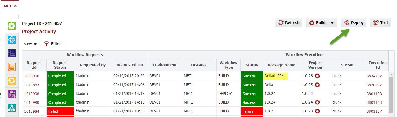The image size is (397, 117).
Task: Sort by the Requested By column header
Action: point(93,65)
